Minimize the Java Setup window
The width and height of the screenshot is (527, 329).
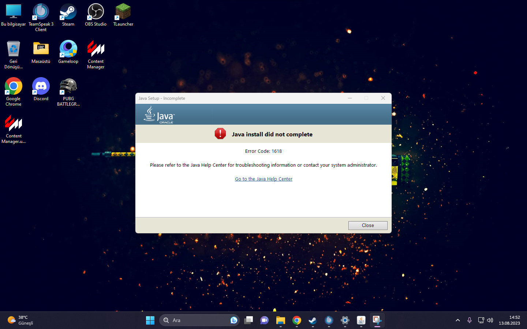click(x=350, y=98)
